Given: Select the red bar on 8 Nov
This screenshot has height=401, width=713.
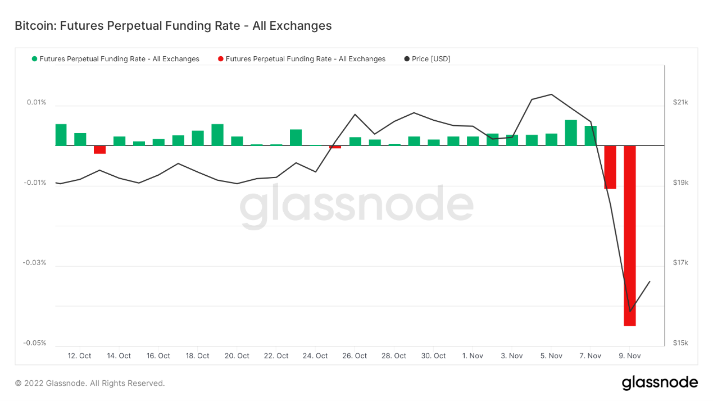Looking at the screenshot, I should pos(610,167).
